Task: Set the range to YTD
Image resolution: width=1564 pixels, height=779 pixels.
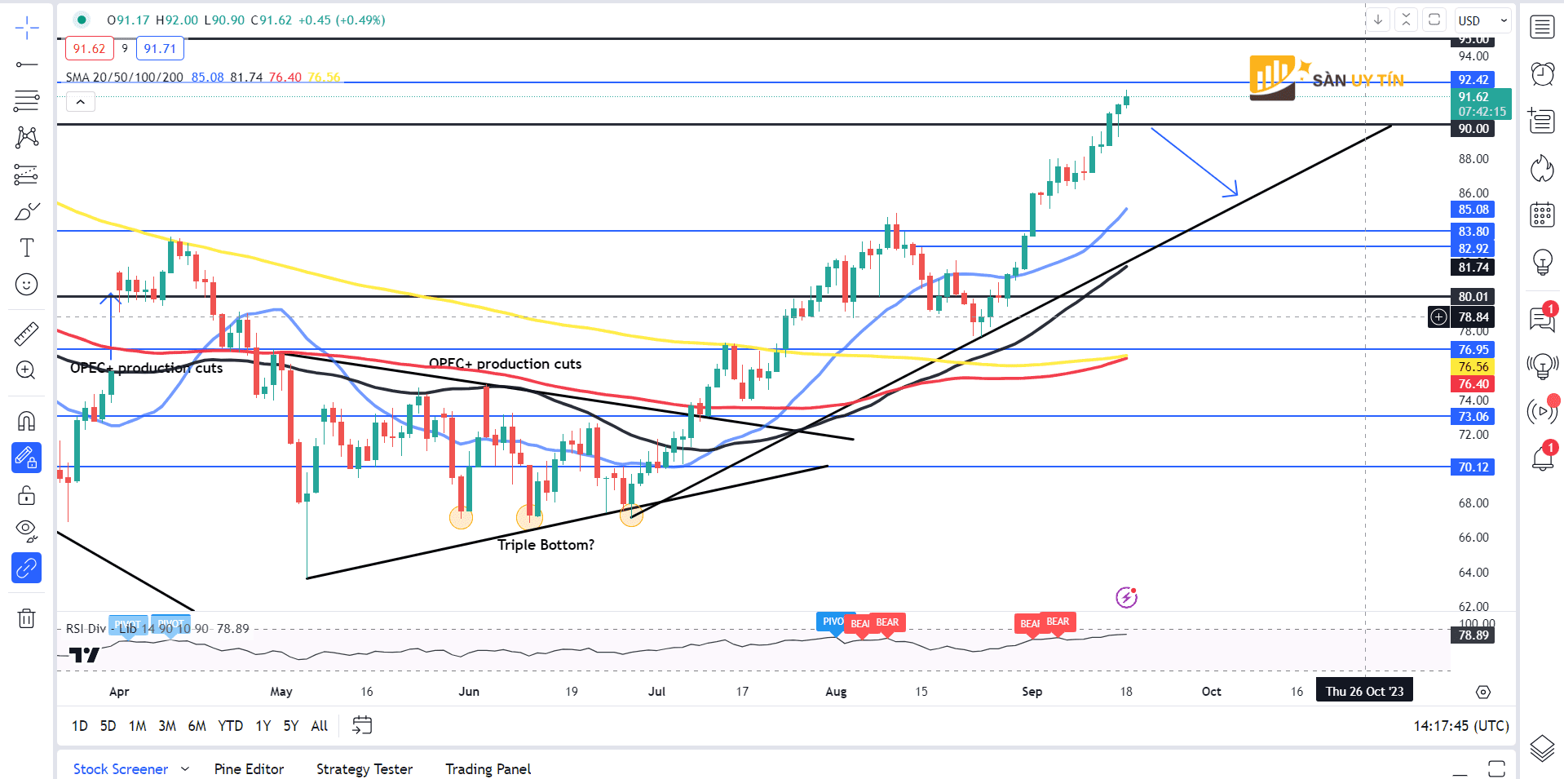Action: pos(231,725)
